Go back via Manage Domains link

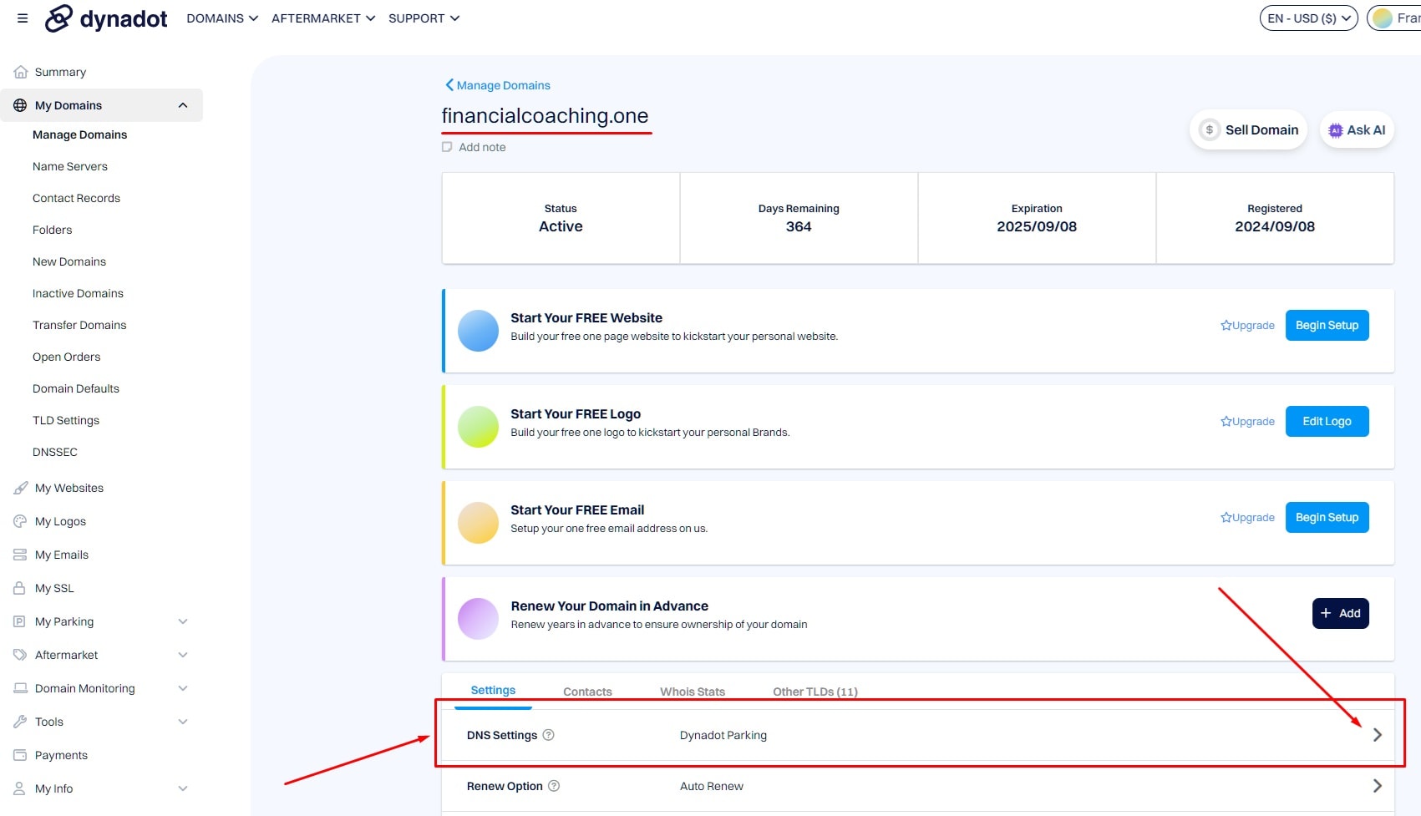498,85
